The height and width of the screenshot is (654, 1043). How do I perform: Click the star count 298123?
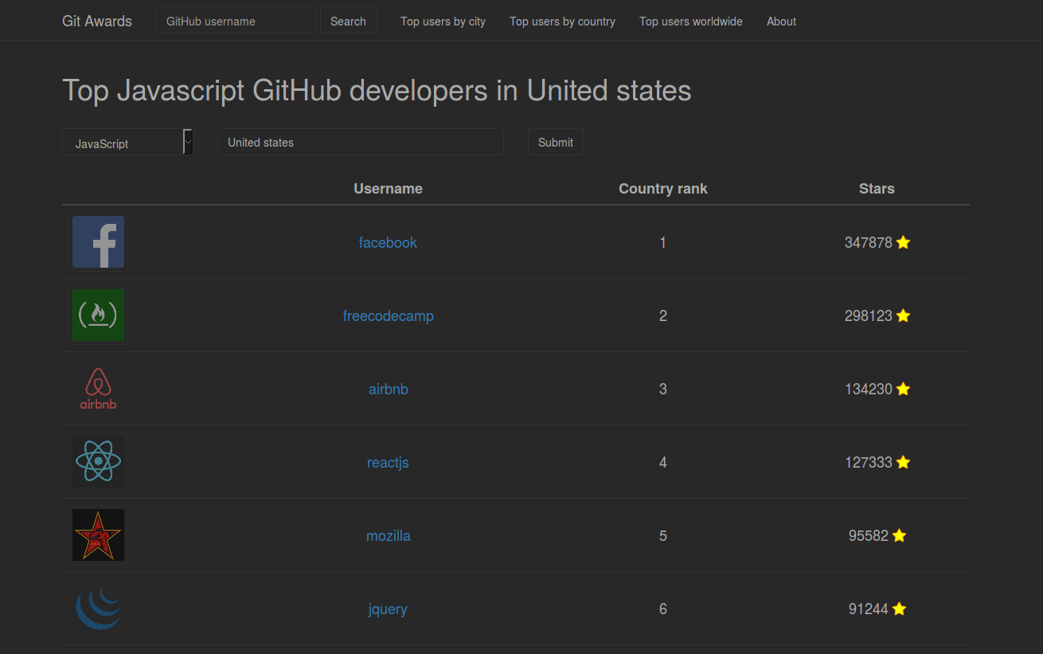[869, 316]
